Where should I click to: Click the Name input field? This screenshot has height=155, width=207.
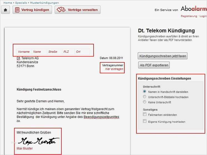point(39,52)
